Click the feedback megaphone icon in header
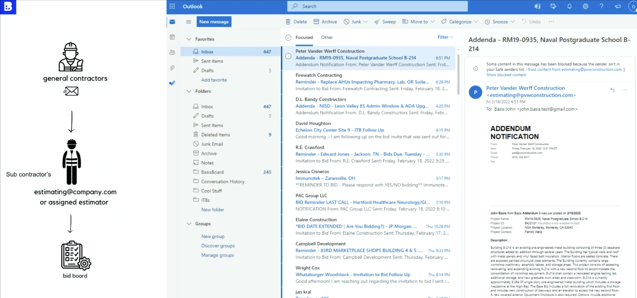Viewport: 637px width, 298px height. click(617, 6)
